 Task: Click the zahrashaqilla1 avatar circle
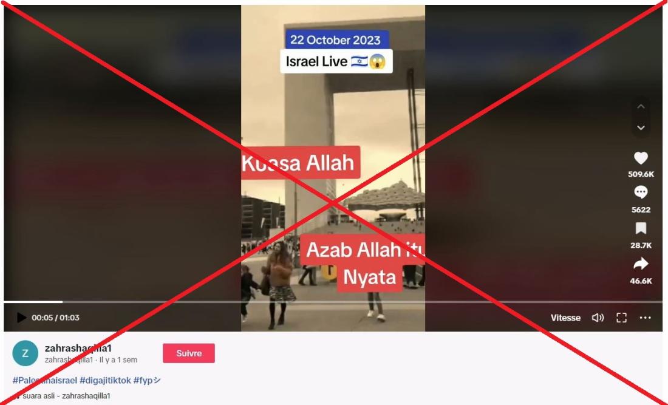pos(25,353)
